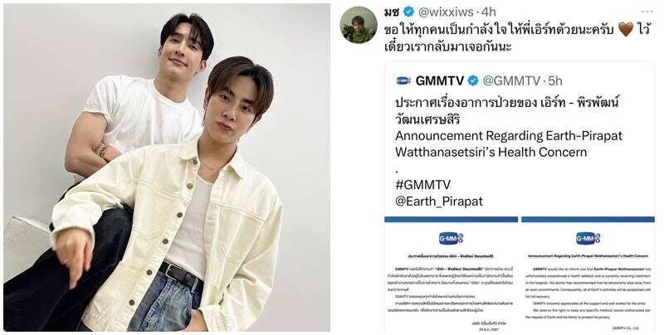This screenshot has height=335, width=664.
Task: Click the G-MM logo on English announcement
Action: 588,238
